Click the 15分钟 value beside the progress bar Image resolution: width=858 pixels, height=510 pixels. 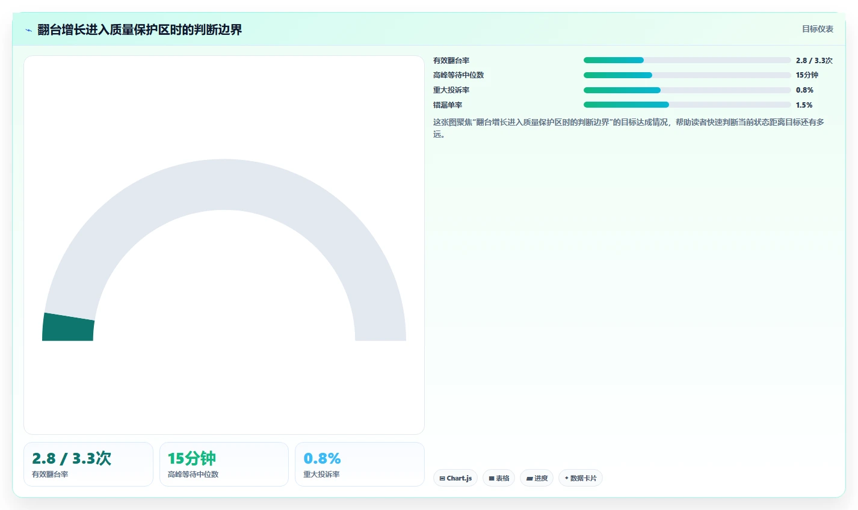click(x=807, y=75)
